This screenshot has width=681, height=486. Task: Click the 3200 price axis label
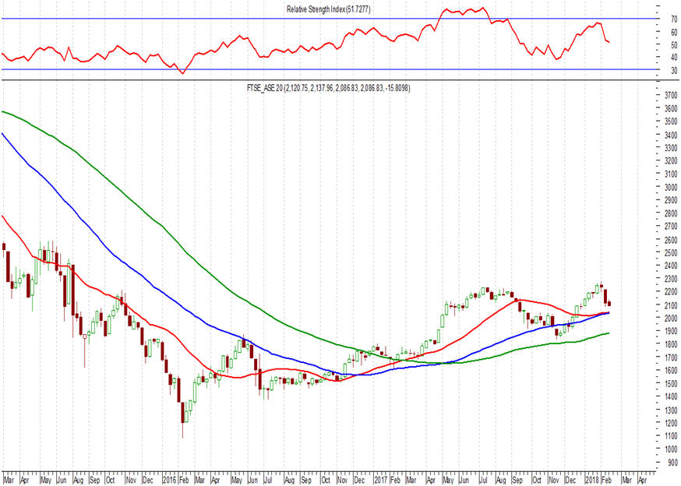pyautogui.click(x=671, y=161)
